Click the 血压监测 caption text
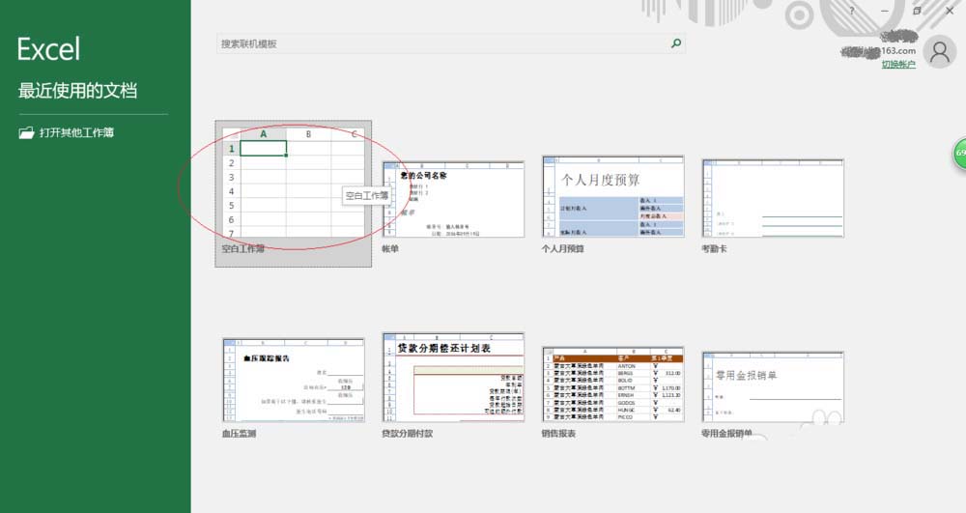The image size is (966, 513). (x=239, y=434)
